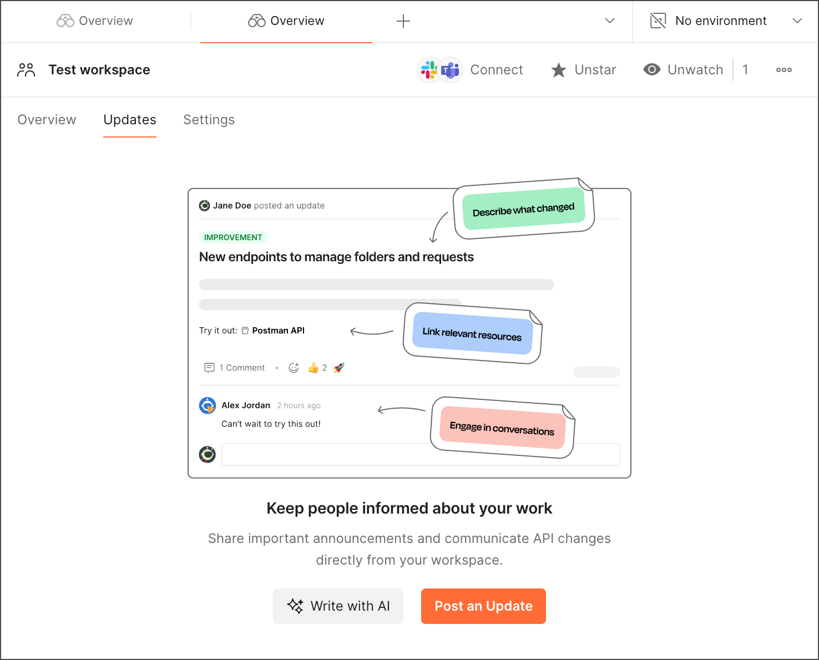The height and width of the screenshot is (660, 819).
Task: Toggle Unstar for the workspace
Action: (x=584, y=70)
